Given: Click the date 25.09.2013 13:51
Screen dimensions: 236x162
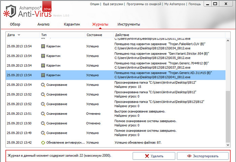Looking at the screenshot, I should click(x=19, y=114).
